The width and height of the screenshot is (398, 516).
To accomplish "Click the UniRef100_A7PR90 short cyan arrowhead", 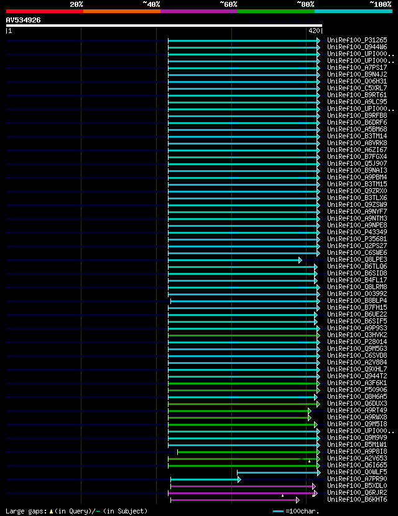I will click(x=239, y=480).
